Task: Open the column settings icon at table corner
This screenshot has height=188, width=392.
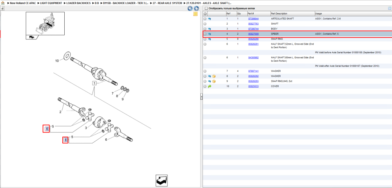Action: coord(389,9)
